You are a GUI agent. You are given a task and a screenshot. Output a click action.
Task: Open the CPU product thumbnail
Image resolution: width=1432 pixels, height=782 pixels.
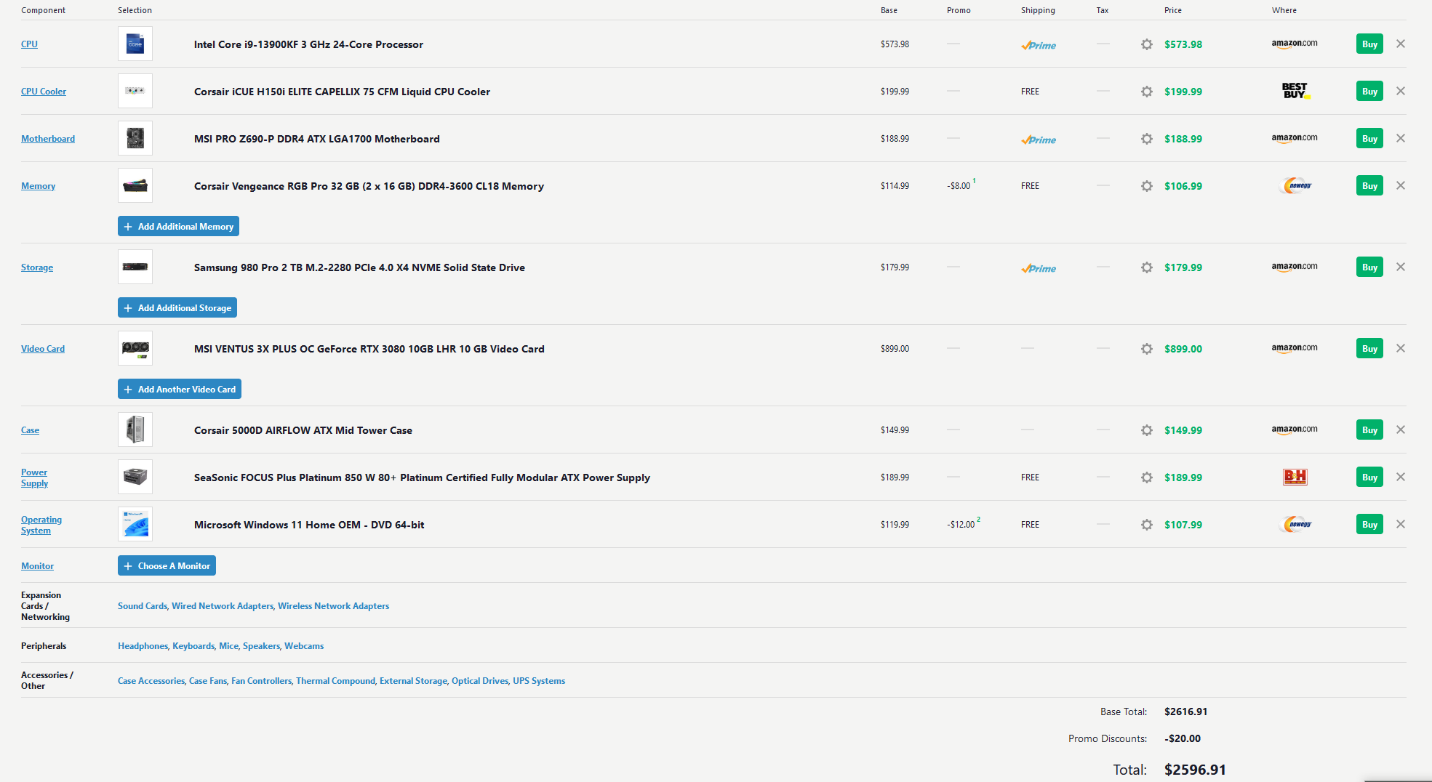point(135,44)
